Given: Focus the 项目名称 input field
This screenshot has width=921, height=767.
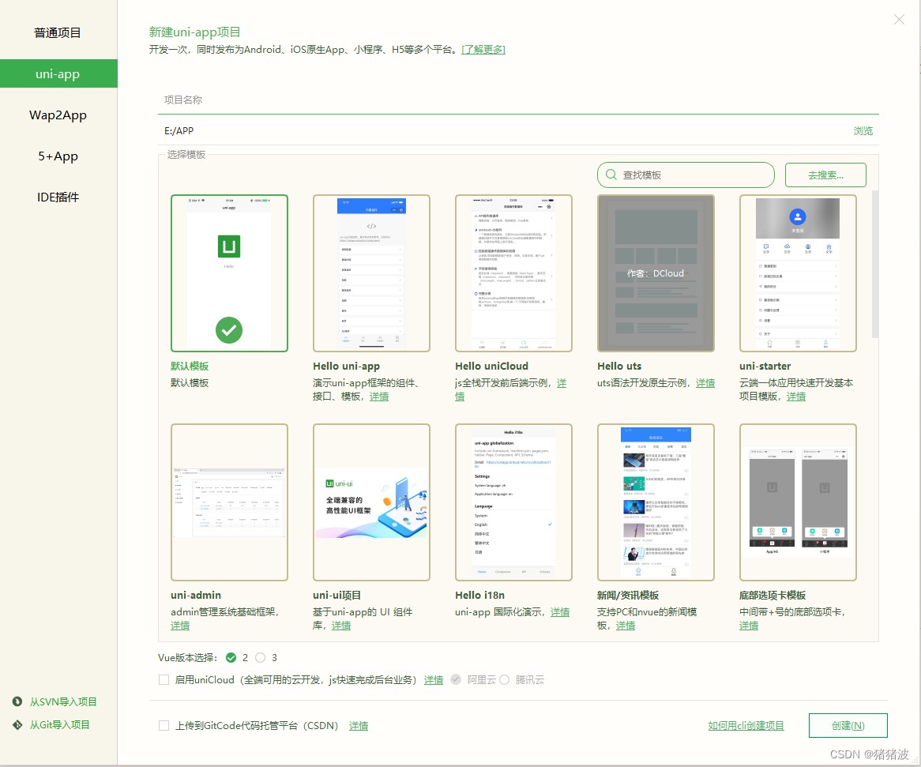Looking at the screenshot, I should [x=518, y=100].
